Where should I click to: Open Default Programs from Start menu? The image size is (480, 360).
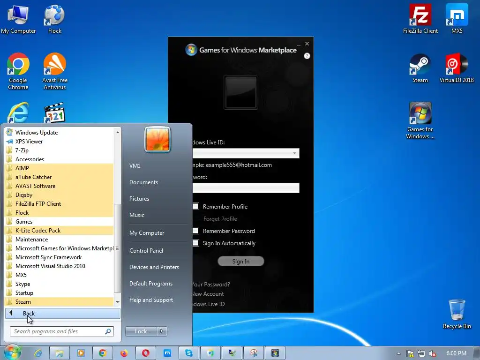point(151,284)
